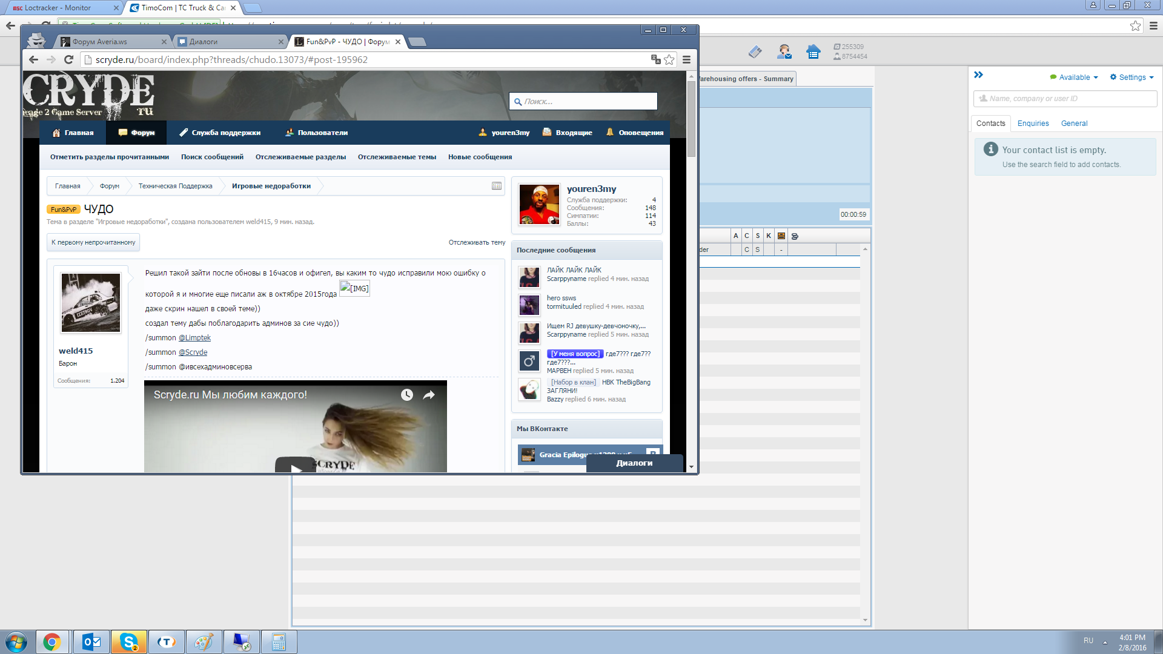
Task: Click the support agent headset icon
Action: pos(784,52)
